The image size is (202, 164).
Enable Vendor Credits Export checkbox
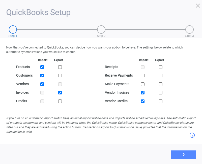[x=161, y=101]
